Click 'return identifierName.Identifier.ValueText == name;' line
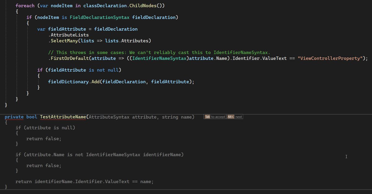This screenshot has width=372, height=194. pyautogui.click(x=84, y=181)
